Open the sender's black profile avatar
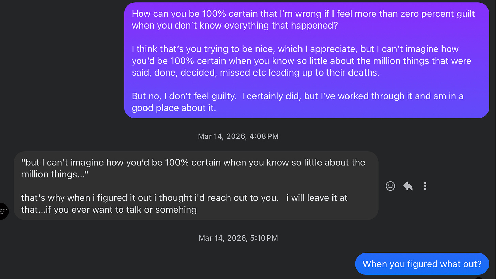This screenshot has height=279, width=496. [x=3, y=211]
